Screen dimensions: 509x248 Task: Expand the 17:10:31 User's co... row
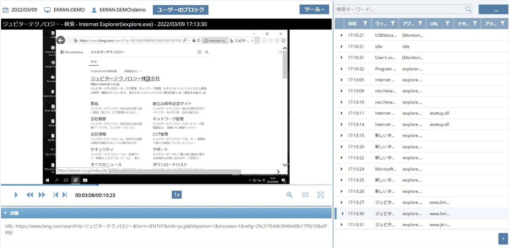click(341, 58)
